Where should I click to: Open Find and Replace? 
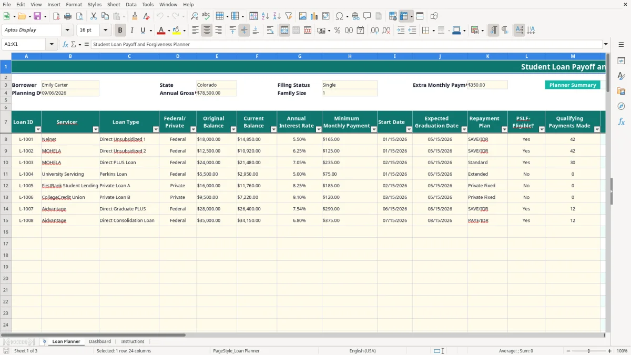click(x=195, y=16)
